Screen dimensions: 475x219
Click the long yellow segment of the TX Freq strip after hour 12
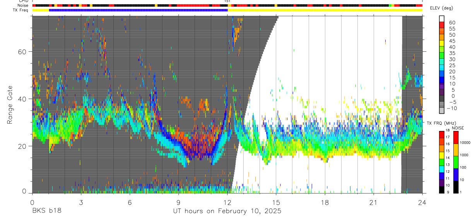coord(325,10)
